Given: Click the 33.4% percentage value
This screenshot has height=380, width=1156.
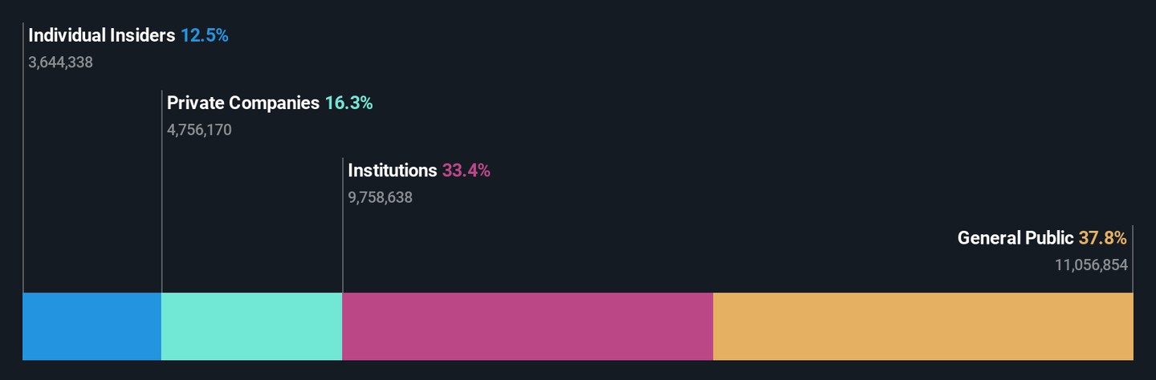Looking at the screenshot, I should tap(466, 170).
